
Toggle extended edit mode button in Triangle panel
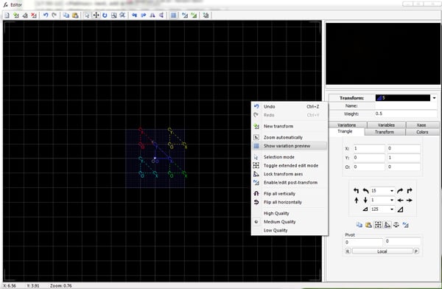click(378, 225)
